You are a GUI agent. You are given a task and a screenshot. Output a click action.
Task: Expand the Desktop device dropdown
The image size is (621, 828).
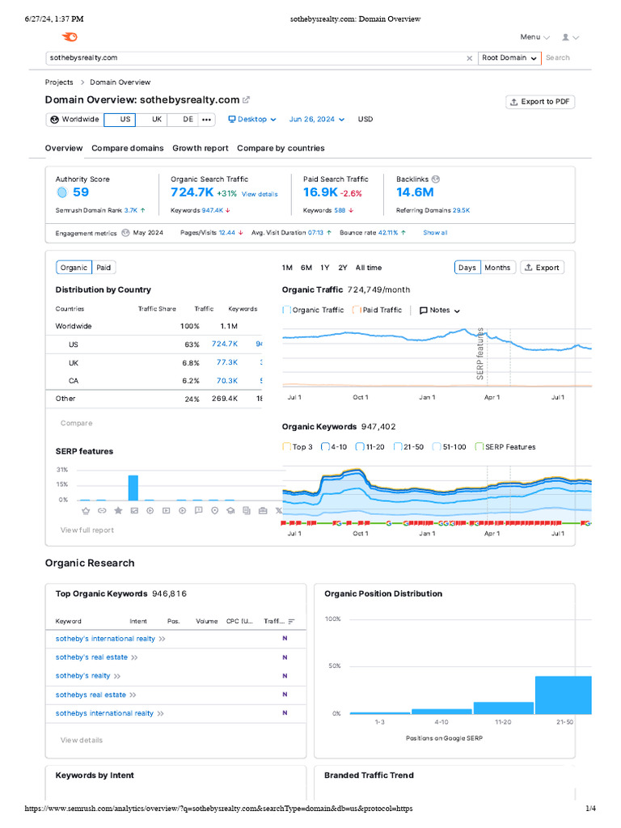(x=252, y=119)
